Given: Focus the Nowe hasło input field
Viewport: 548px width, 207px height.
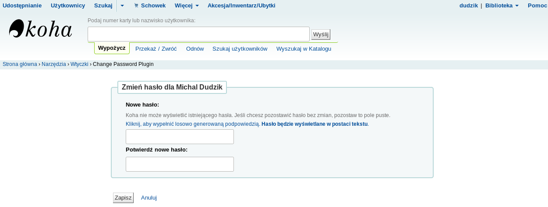Looking at the screenshot, I should [x=180, y=137].
